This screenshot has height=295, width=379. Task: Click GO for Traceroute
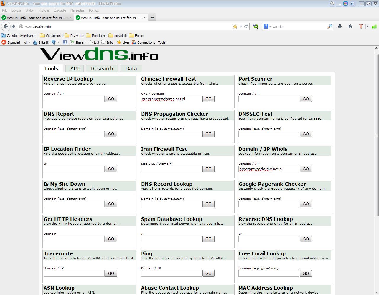(x=111, y=273)
